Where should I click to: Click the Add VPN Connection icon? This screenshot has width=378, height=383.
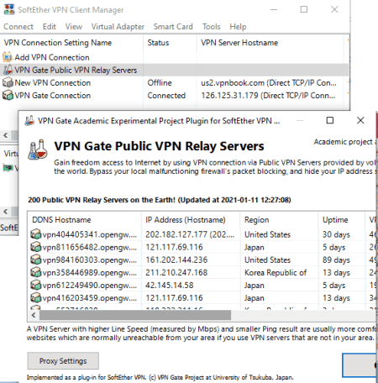[x=8, y=57]
